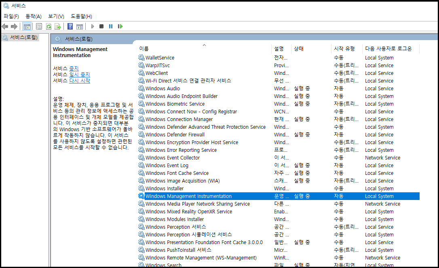Open the 도움말(H) menu
This screenshot has width=439, height=268.
pos(81,16)
